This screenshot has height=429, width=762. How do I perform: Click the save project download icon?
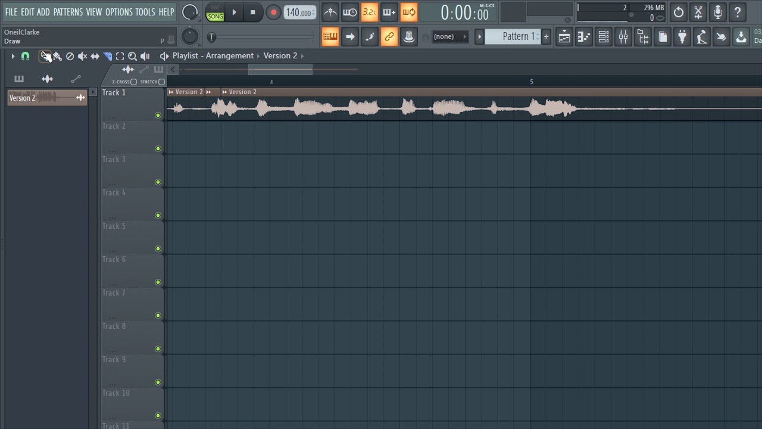(741, 37)
